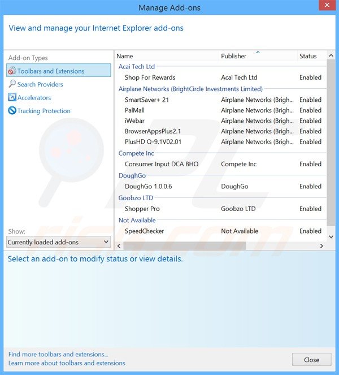This screenshot has width=339, height=375.
Task: Select Toolbars and Extensions add-on type
Action: click(59, 70)
